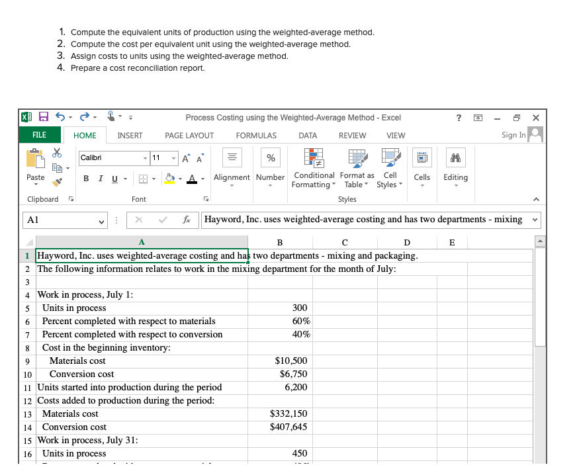Image resolution: width=579 pixels, height=475 pixels.
Task: Select row 13 header
Action: pyautogui.click(x=27, y=415)
